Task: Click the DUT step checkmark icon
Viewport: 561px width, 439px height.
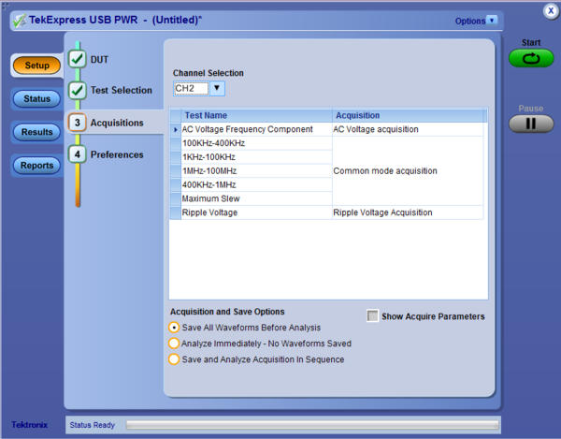Action: tap(78, 59)
